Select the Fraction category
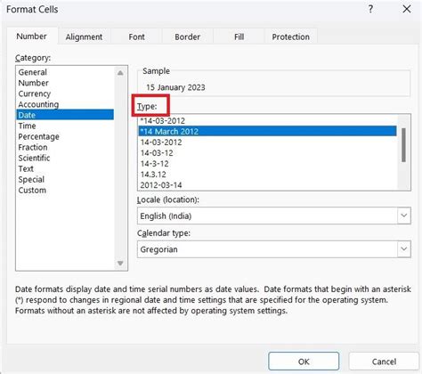 (65, 147)
